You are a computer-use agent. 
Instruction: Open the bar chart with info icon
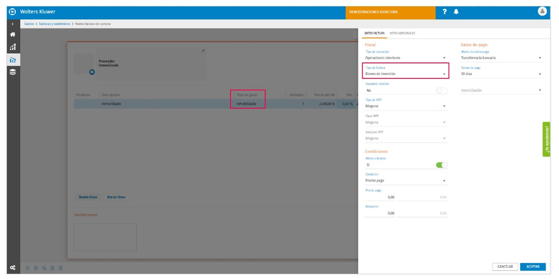click(13, 47)
